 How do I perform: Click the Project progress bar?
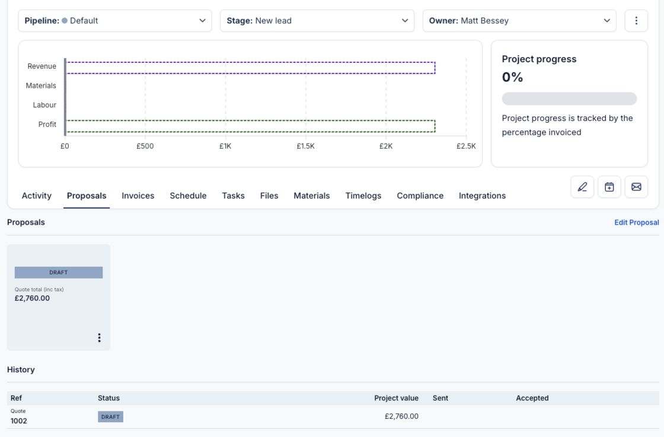(x=569, y=98)
